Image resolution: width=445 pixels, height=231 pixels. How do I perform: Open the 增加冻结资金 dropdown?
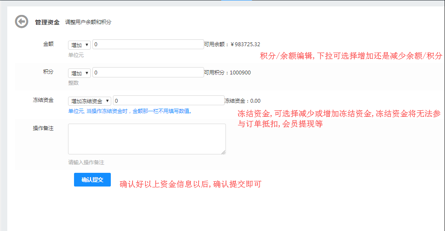point(89,101)
